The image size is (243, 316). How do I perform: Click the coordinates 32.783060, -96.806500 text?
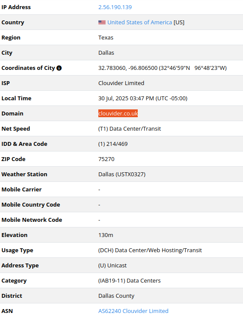click(128, 68)
